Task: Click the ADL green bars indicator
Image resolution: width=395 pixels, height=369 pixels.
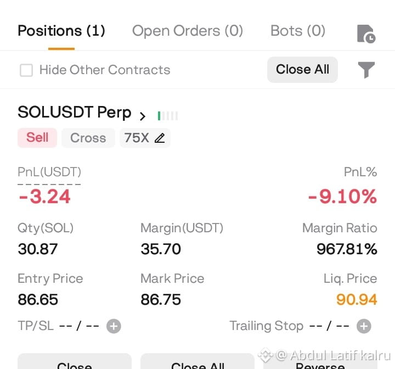Action: (168, 116)
